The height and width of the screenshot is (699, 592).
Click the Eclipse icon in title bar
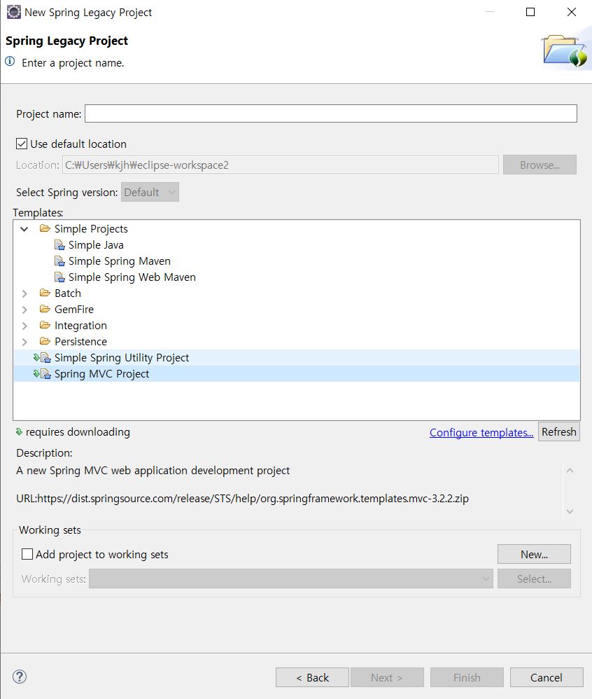click(14, 12)
